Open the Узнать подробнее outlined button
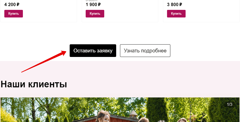The width and height of the screenshot is (240, 122). click(145, 51)
